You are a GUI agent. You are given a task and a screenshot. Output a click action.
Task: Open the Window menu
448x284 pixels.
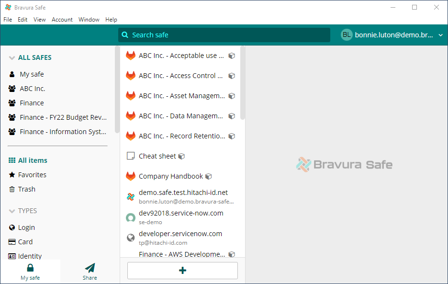click(x=89, y=20)
